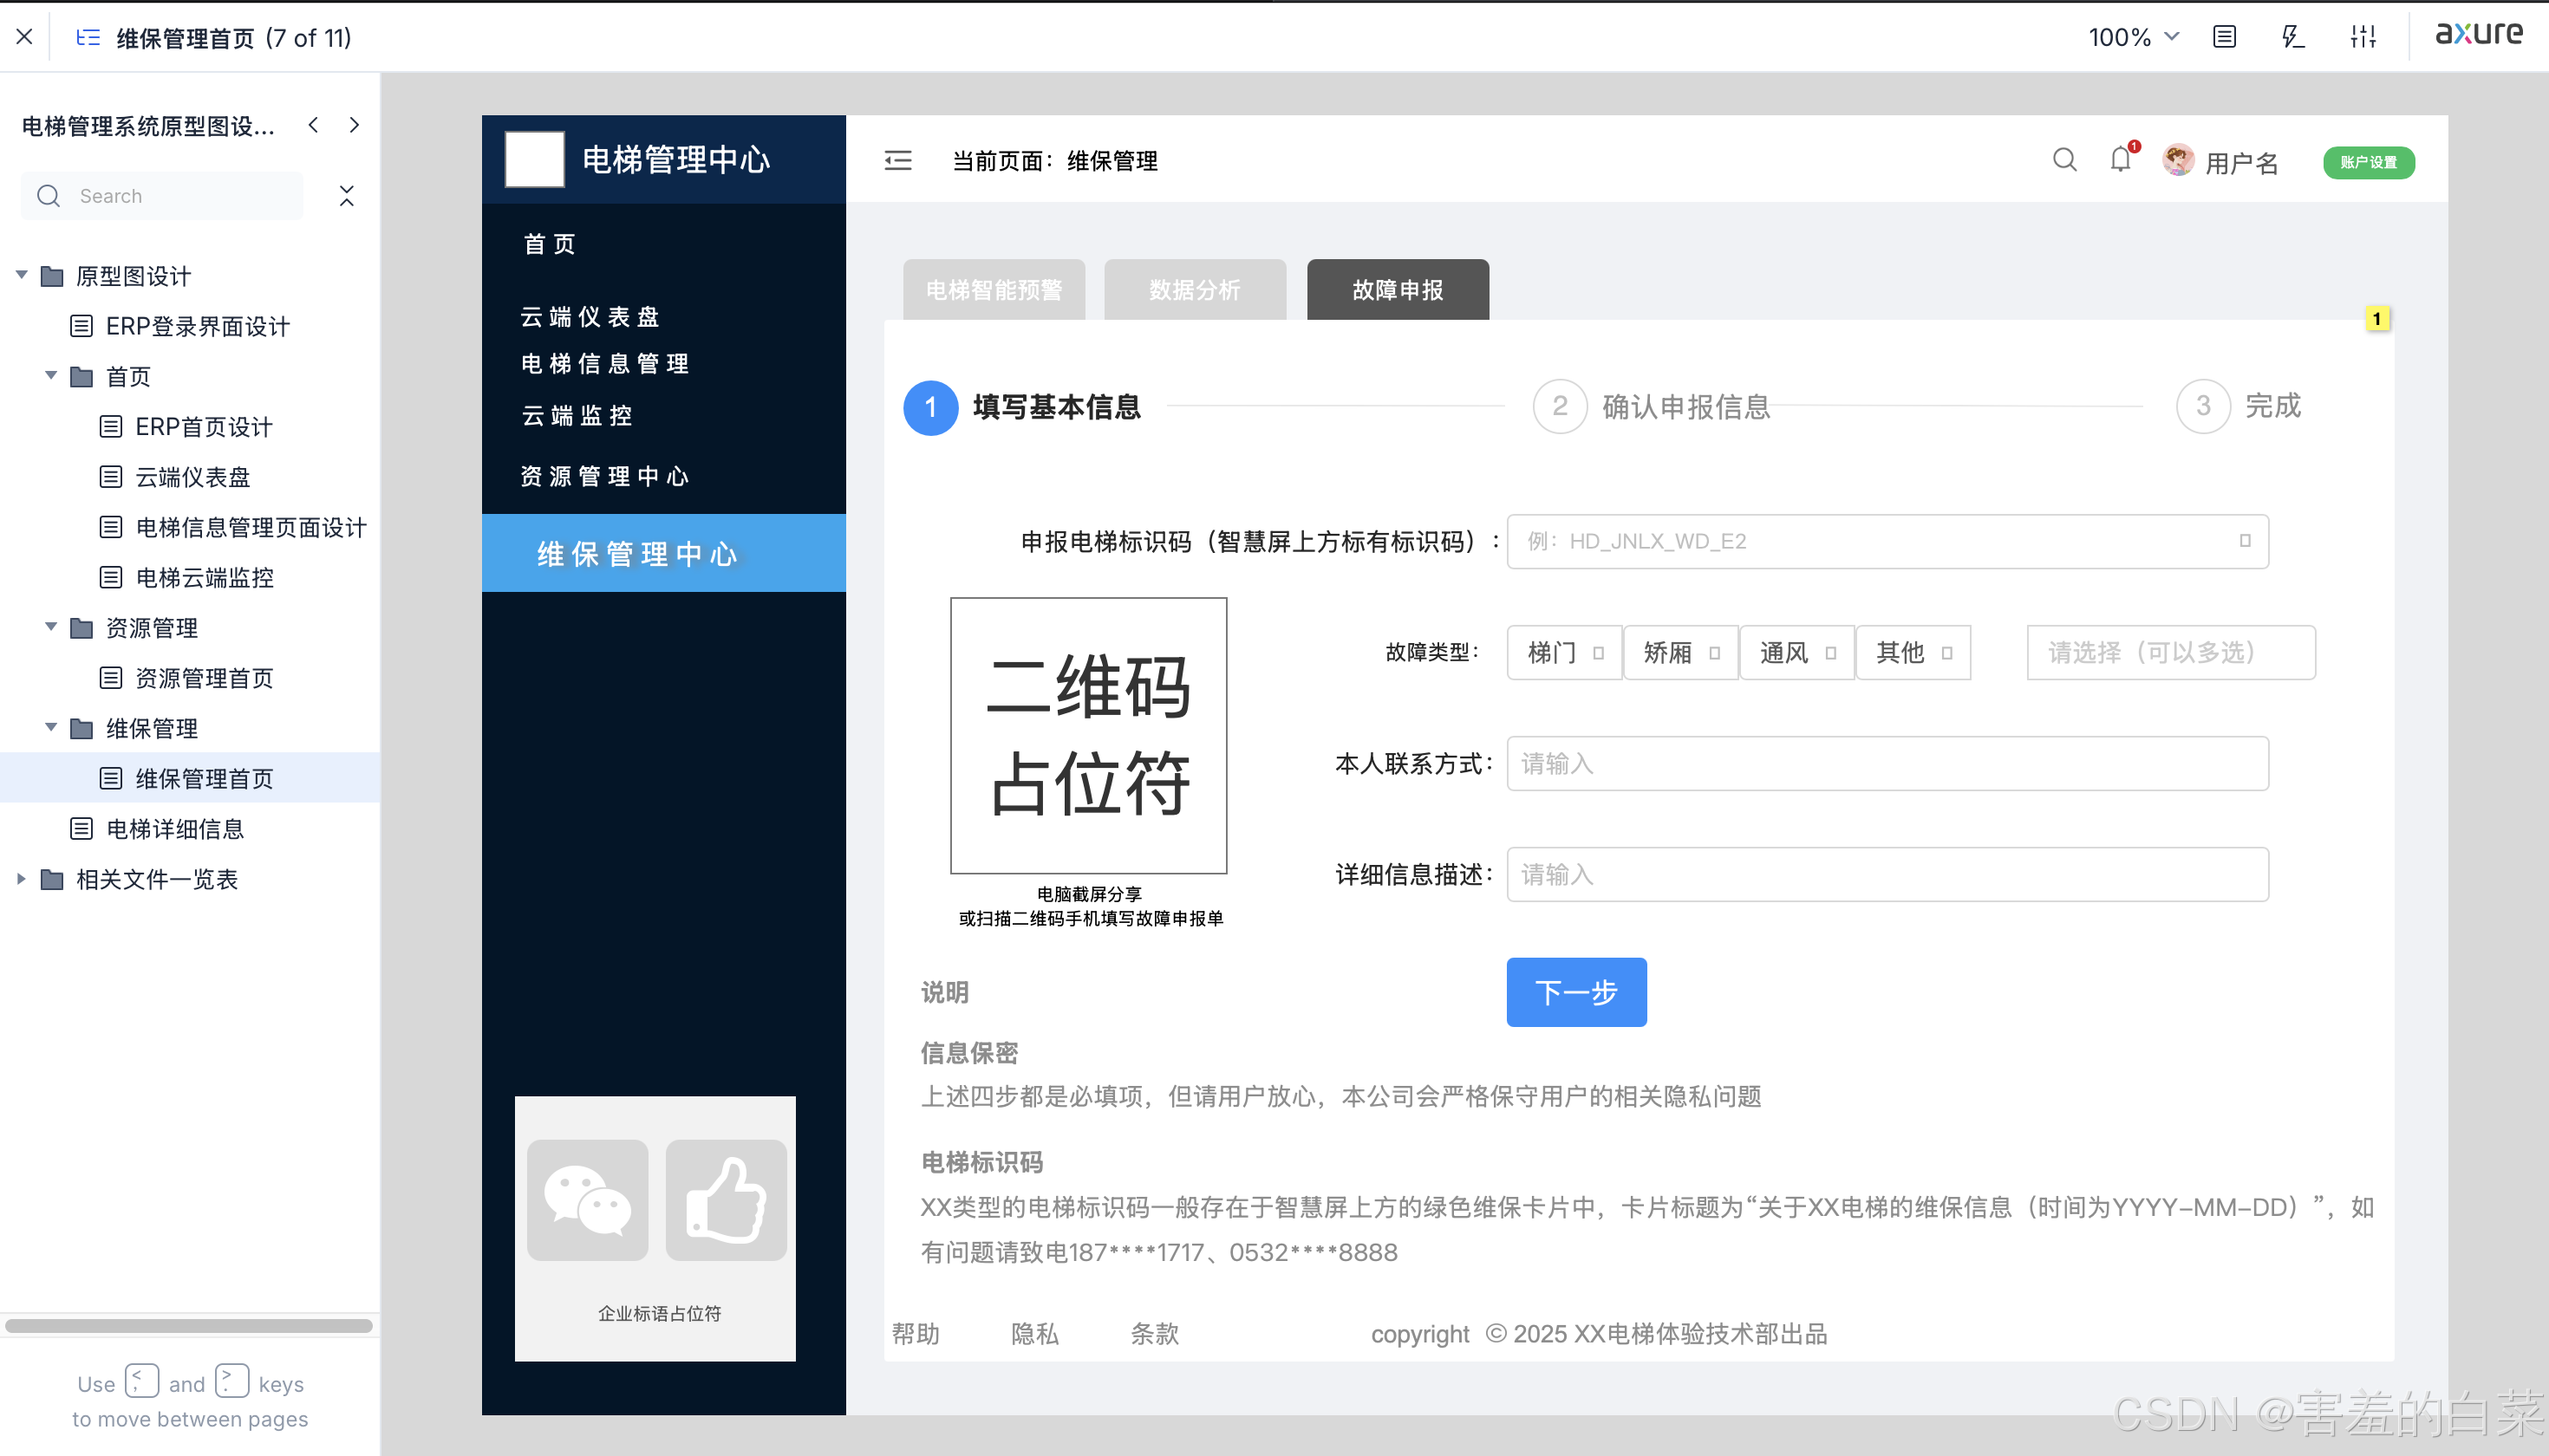This screenshot has height=1456, width=2549.
Task: Open the 100% zoom dropdown
Action: (2133, 37)
